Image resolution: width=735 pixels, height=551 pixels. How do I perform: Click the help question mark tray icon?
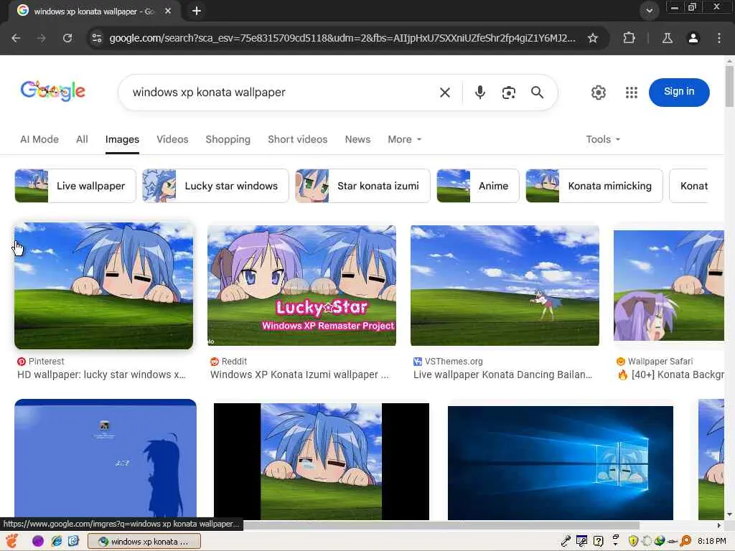(598, 541)
